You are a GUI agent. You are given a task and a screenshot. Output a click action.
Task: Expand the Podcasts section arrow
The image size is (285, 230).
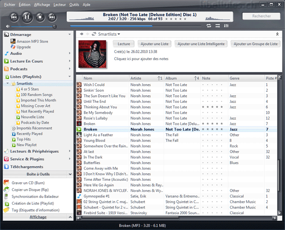(x=69, y=68)
